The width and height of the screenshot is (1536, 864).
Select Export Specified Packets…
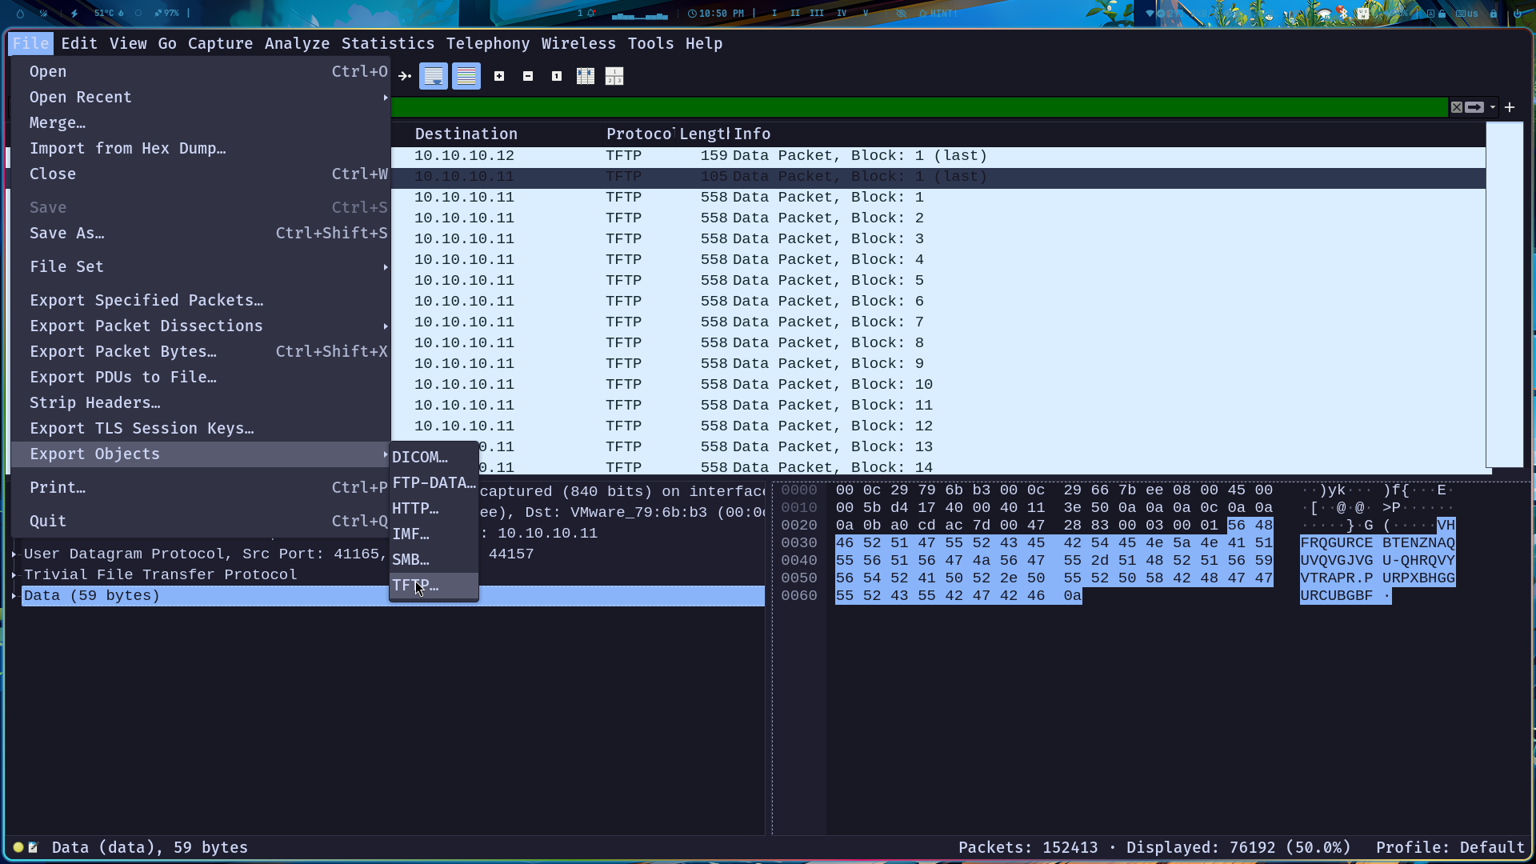[x=201, y=300]
